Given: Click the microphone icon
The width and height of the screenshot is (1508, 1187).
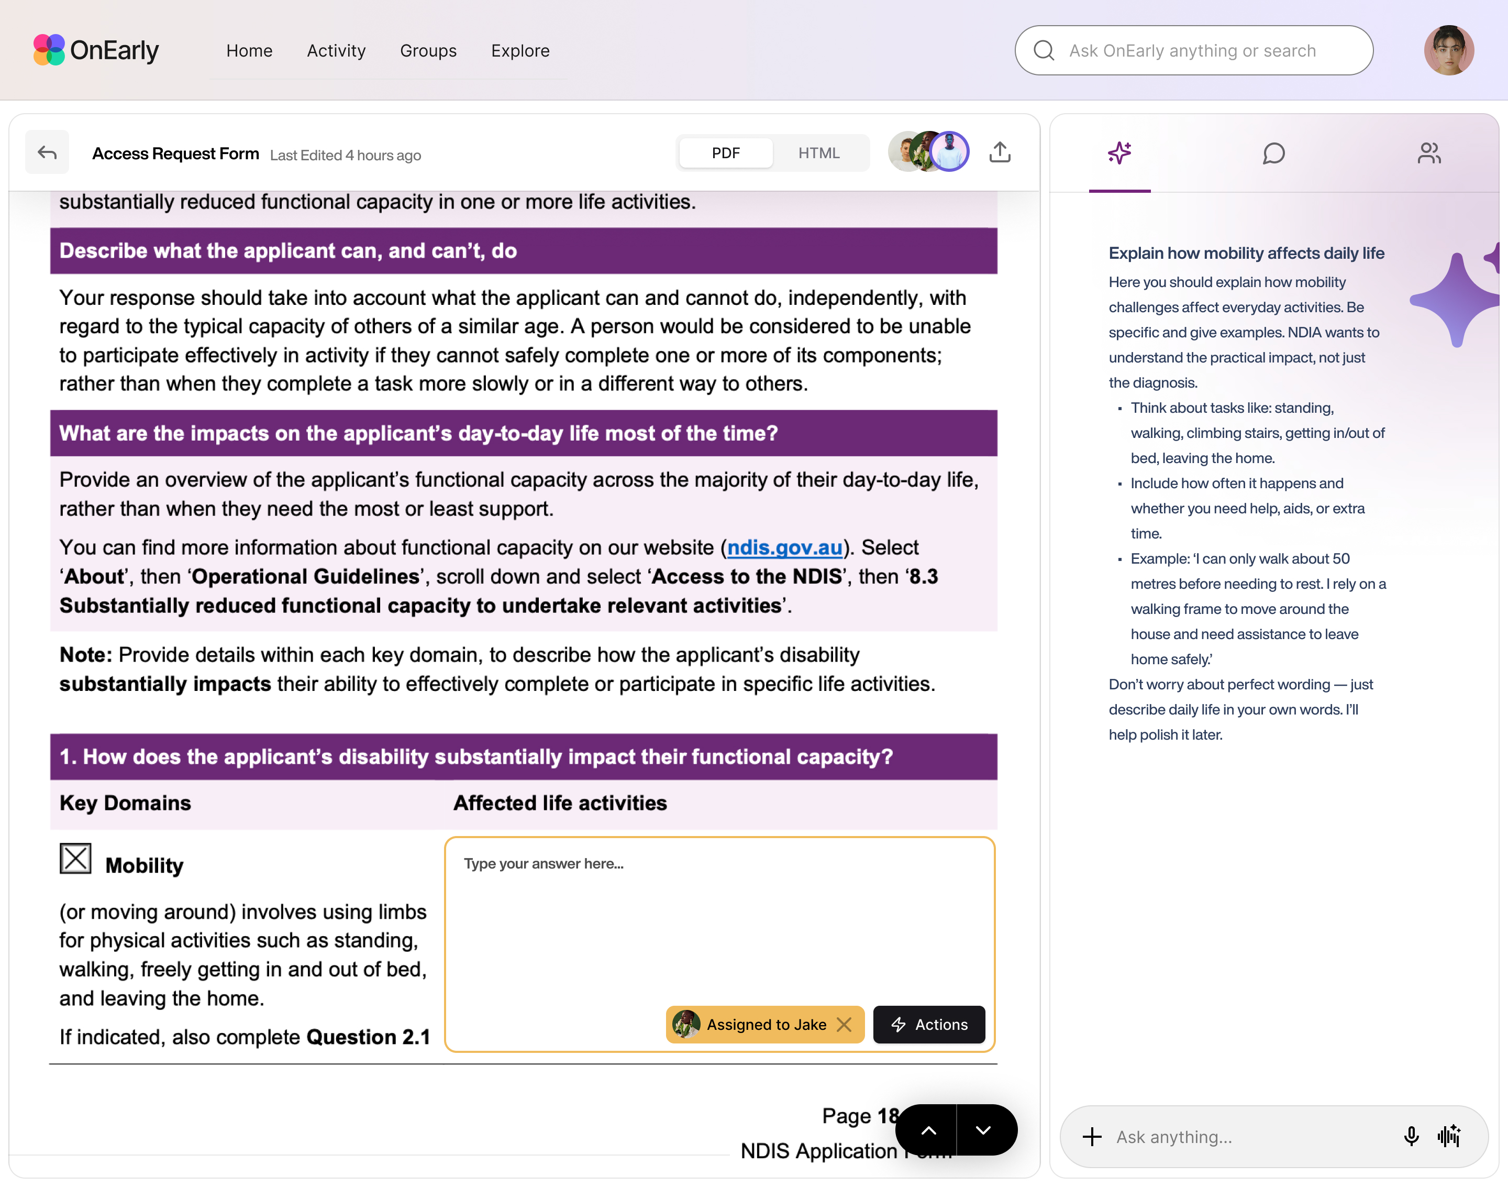Looking at the screenshot, I should 1411,1136.
